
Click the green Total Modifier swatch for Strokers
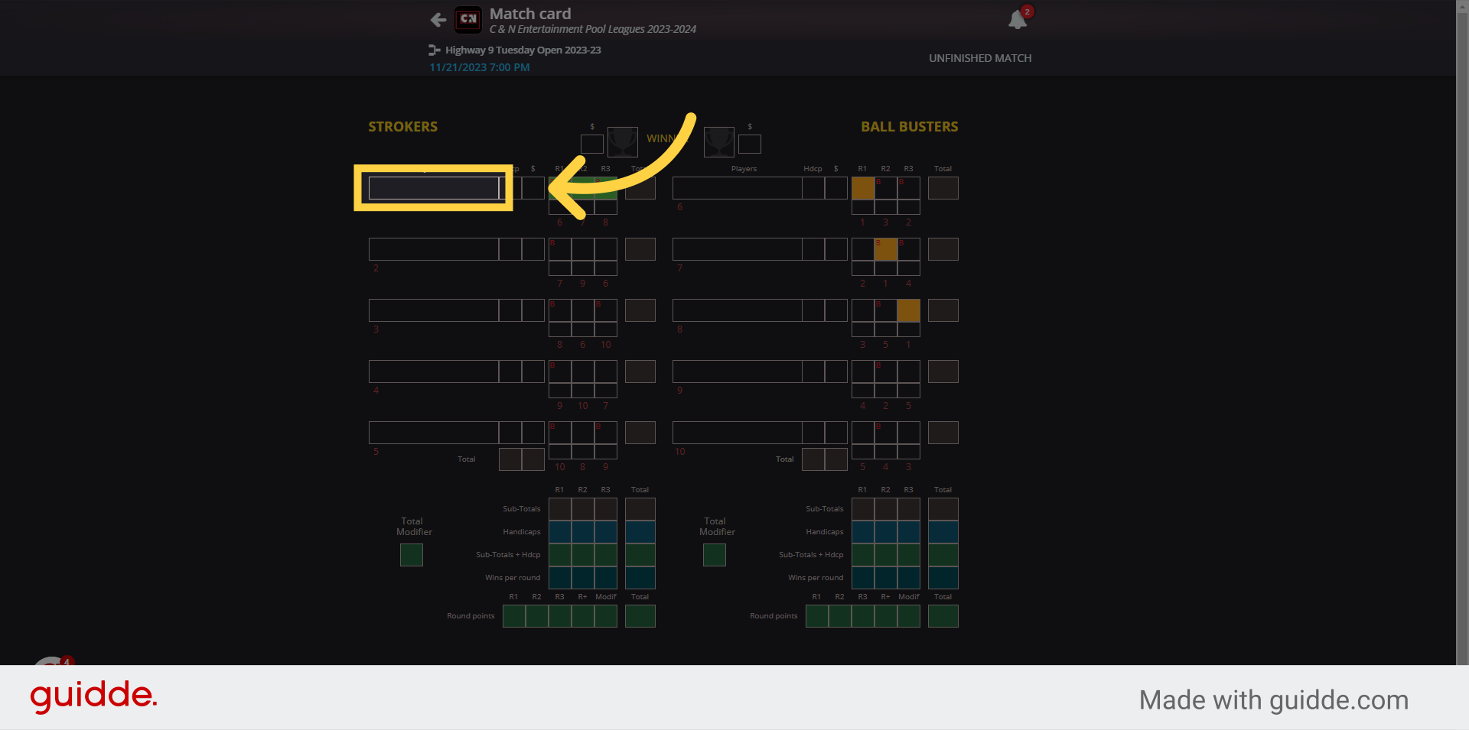tap(411, 555)
